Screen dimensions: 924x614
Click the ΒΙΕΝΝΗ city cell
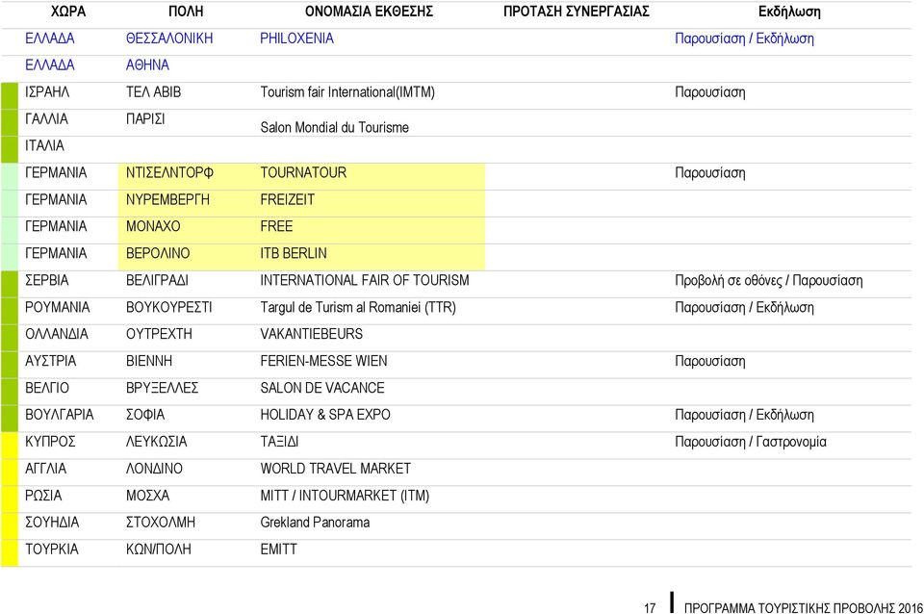tap(148, 361)
